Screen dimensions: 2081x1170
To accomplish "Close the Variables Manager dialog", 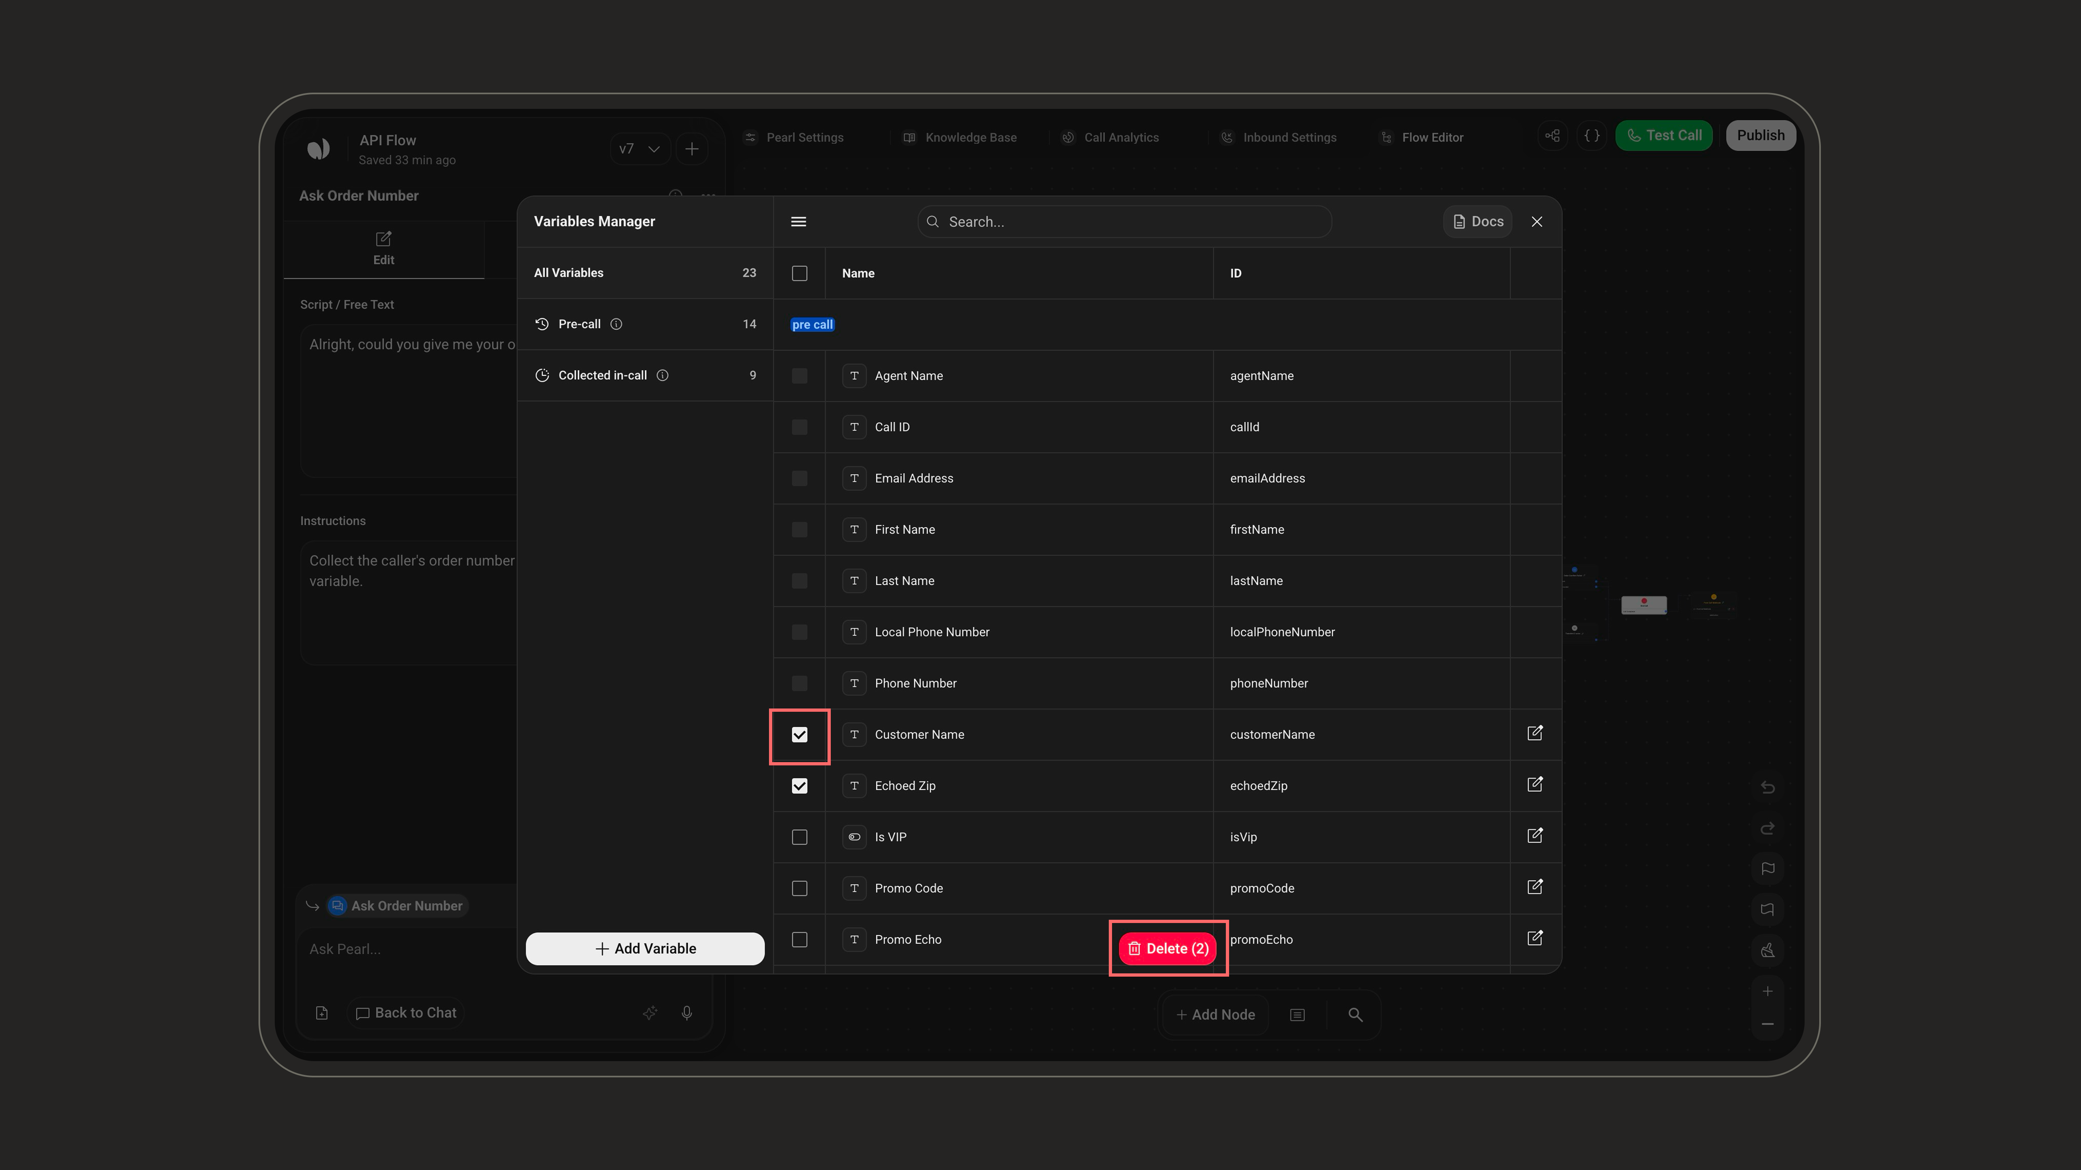I will tap(1536, 221).
